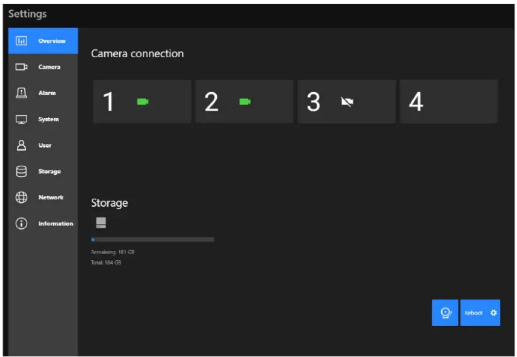Go to System settings
The height and width of the screenshot is (357, 517).
43,119
